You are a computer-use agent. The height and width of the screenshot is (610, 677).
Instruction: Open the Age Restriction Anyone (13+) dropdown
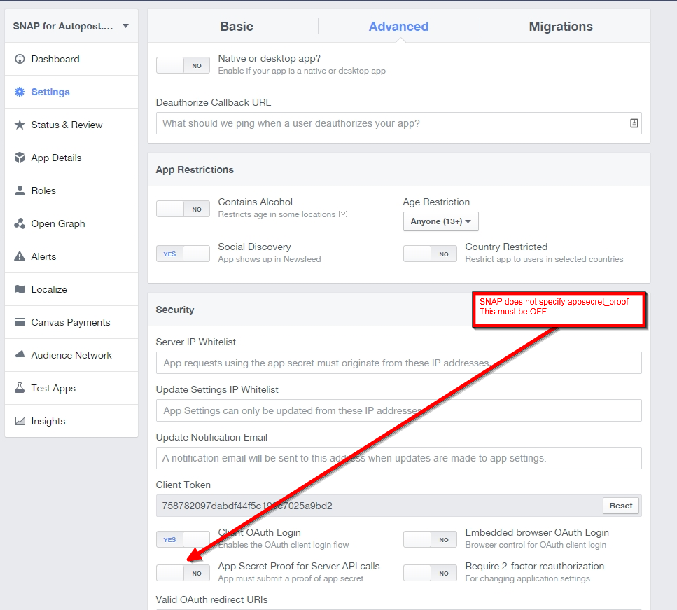tap(441, 221)
